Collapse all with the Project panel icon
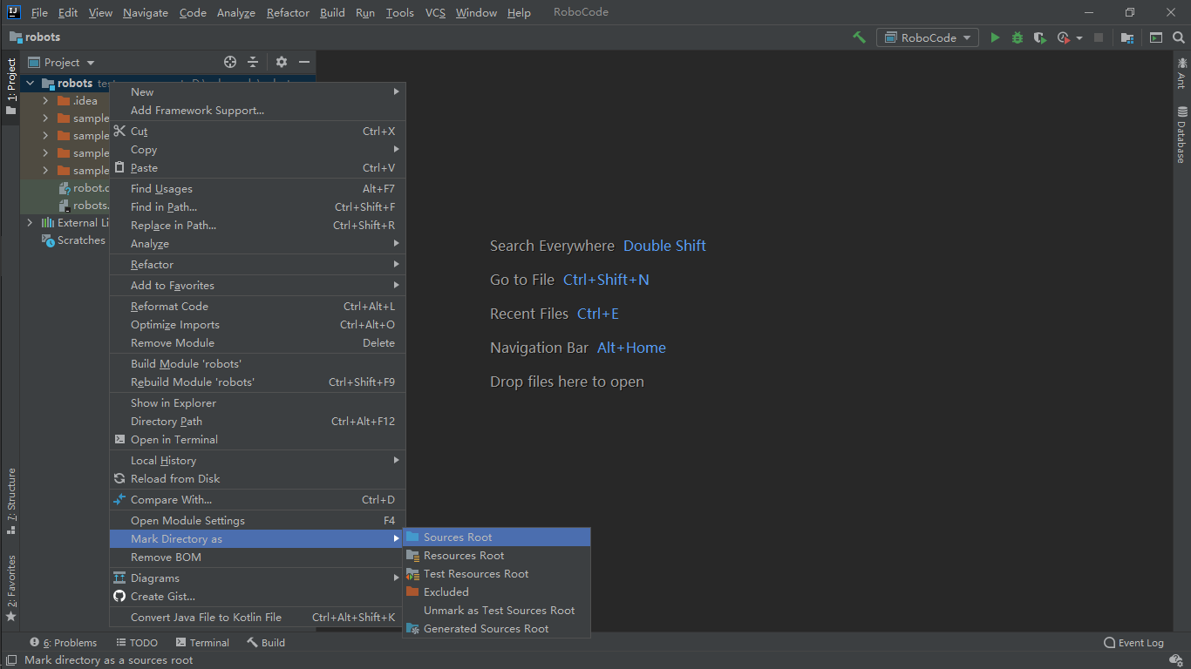 253,62
